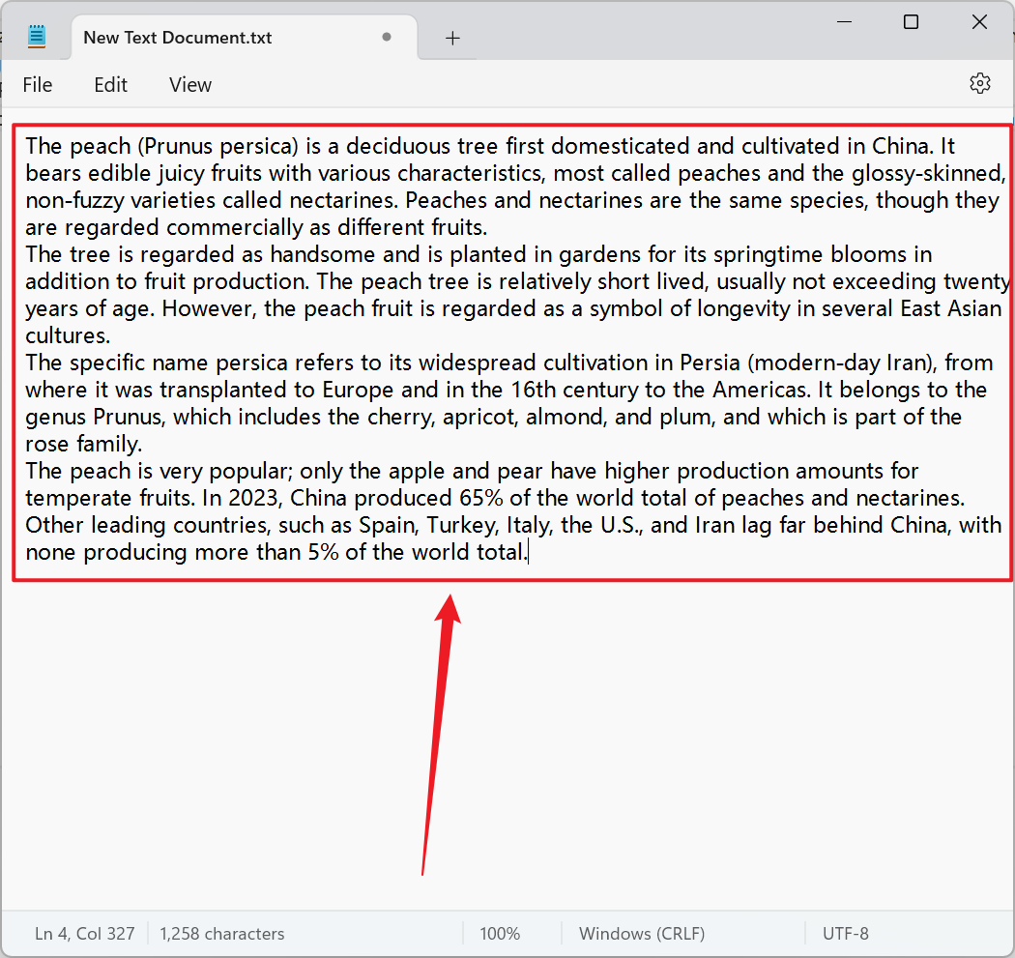Viewport: 1015px width, 958px height.
Task: Open the Edit menu
Action: click(111, 85)
